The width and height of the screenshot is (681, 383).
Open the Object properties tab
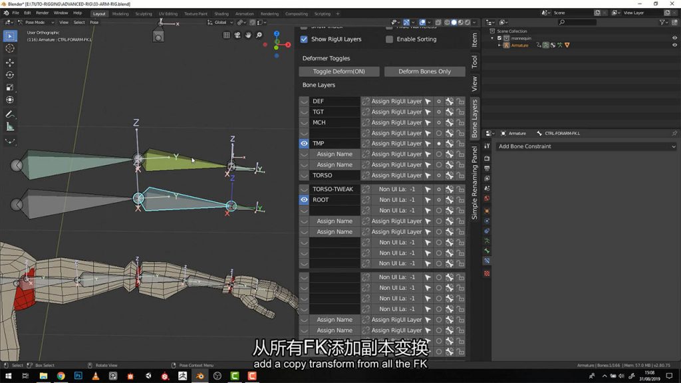(x=487, y=211)
